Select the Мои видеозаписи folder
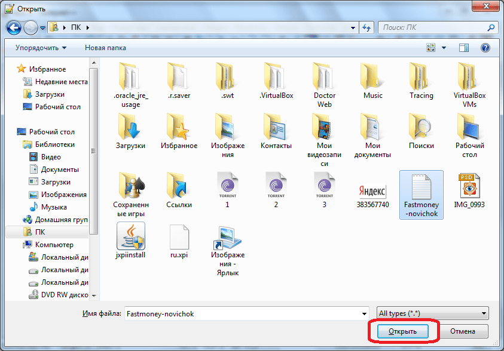The width and height of the screenshot is (504, 351). click(324, 140)
